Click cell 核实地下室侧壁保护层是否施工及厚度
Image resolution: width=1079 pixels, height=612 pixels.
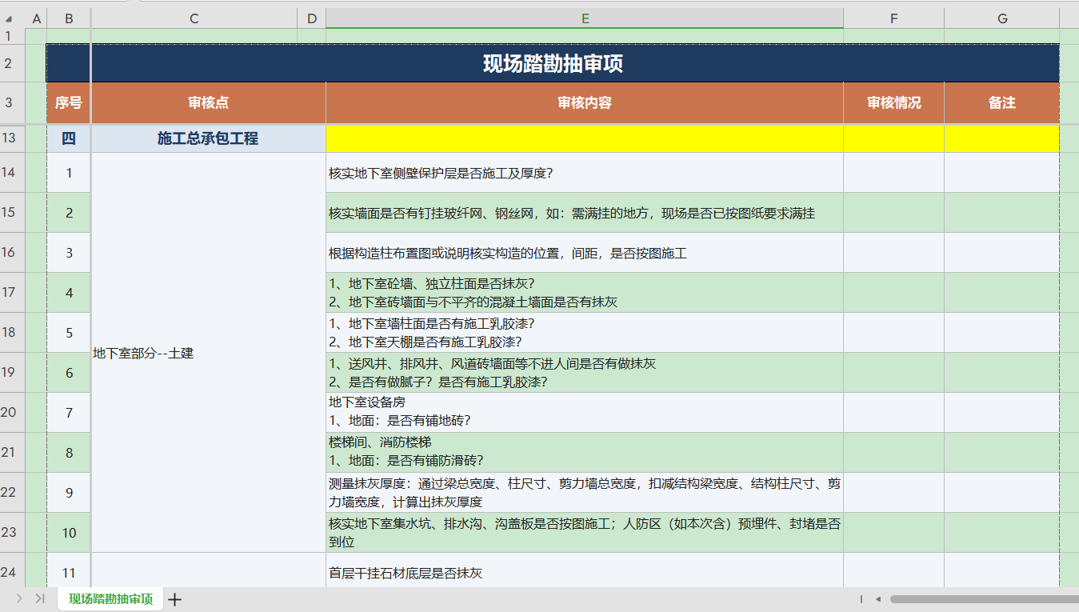coord(585,172)
